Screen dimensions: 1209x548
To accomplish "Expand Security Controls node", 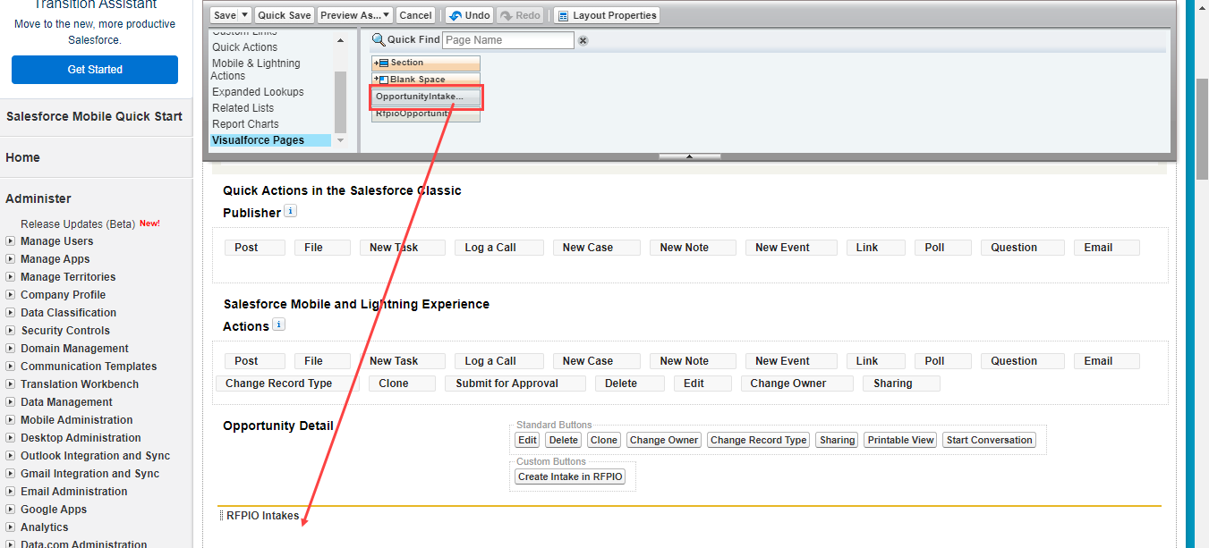I will (x=10, y=331).
